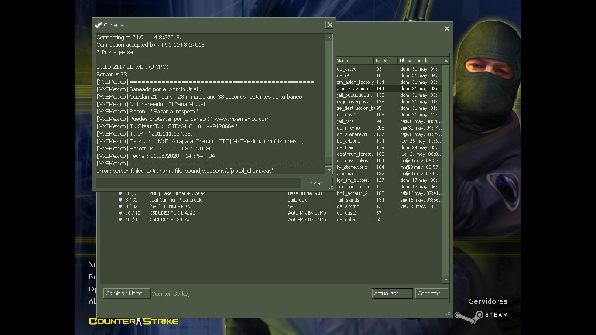Click the Baneado por el Admin Uriel line
Viewport: 596px width, 335px height.
149,89
